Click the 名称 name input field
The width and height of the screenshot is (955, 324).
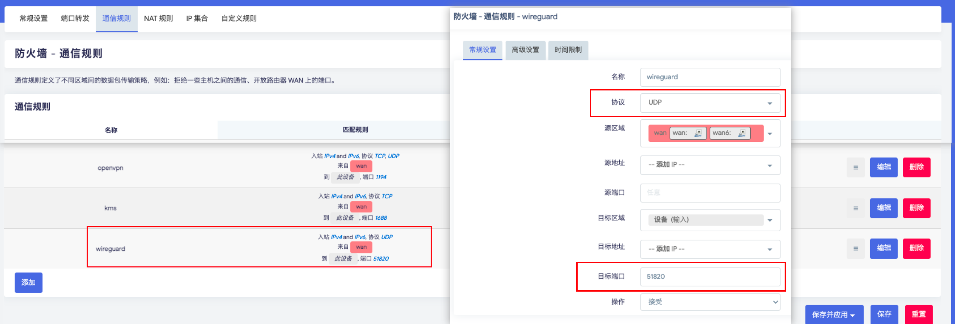click(x=710, y=77)
